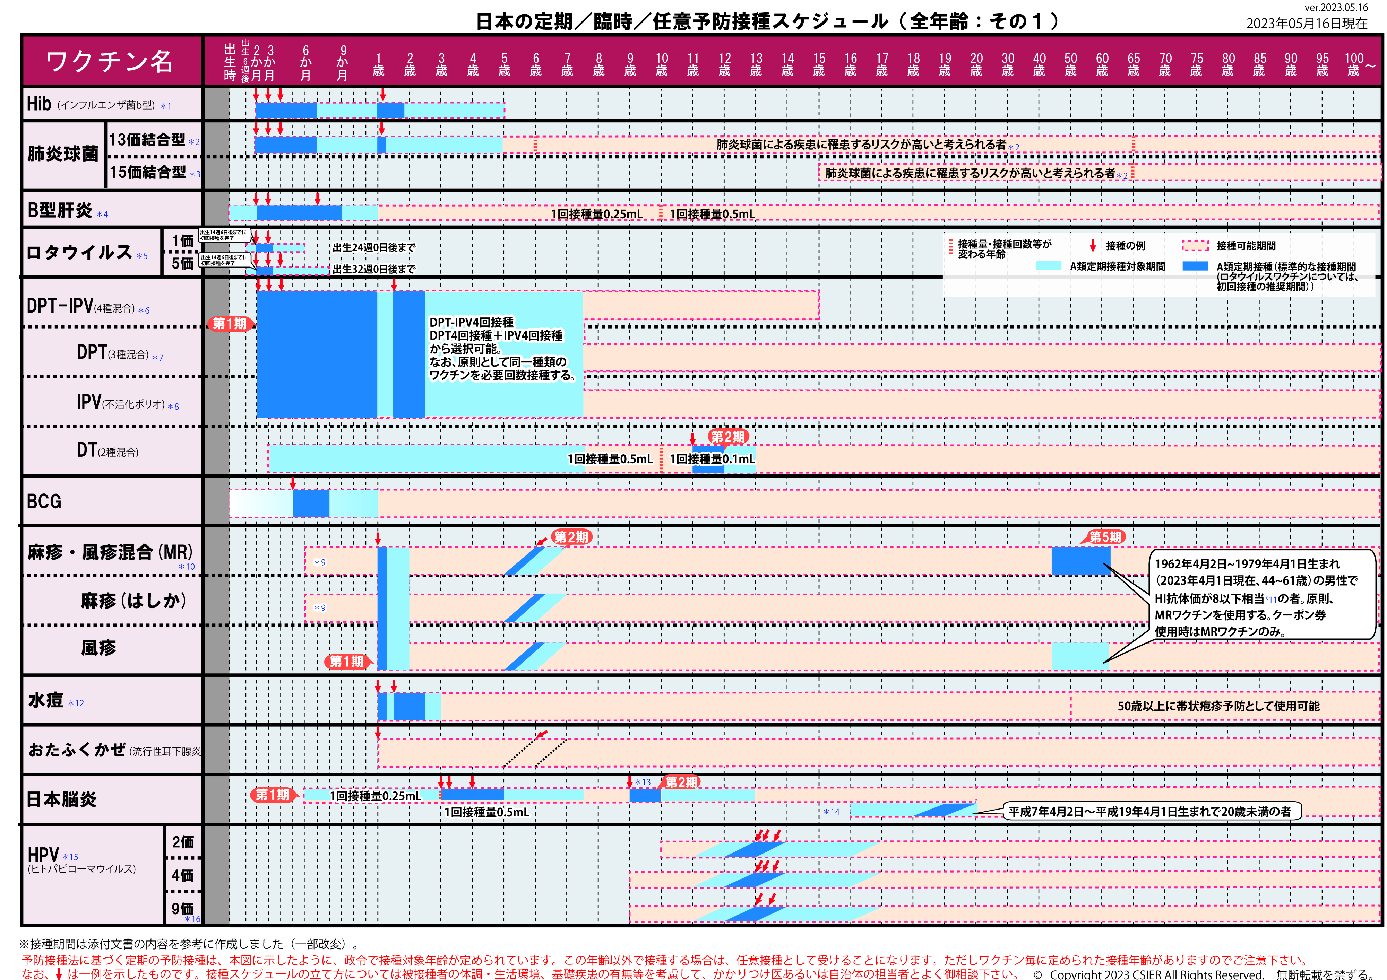Click the DPT-IPV4回接種 explanation text block
1387x980 pixels.
click(502, 348)
